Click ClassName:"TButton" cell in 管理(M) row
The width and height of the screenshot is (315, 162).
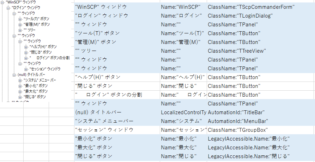(261, 42)
